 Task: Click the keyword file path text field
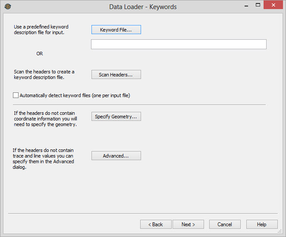coord(179,44)
